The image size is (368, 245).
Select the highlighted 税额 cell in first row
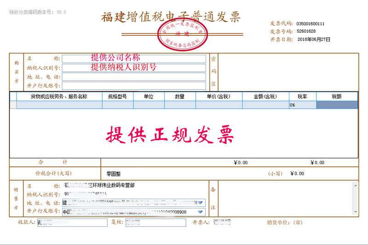tap(337, 105)
